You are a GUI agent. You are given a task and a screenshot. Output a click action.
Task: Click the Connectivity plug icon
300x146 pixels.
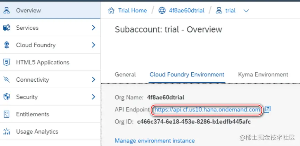pyautogui.click(x=7, y=80)
